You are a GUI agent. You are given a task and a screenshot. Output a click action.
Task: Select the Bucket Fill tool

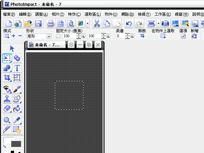17,108
